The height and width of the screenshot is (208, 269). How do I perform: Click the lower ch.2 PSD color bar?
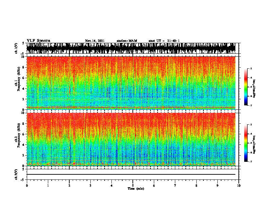pos(246,143)
